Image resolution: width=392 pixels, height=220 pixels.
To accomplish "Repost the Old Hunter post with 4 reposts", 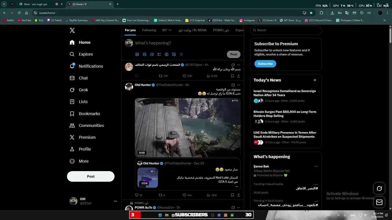I will (162, 195).
